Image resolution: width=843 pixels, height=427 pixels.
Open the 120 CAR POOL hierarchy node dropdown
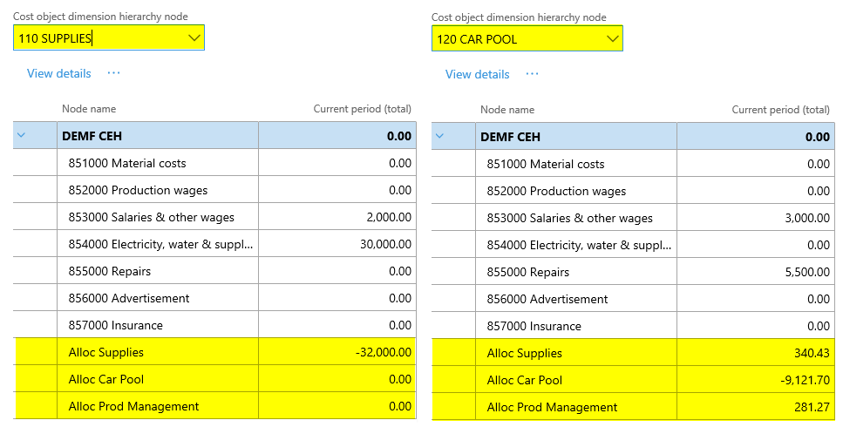coord(613,38)
